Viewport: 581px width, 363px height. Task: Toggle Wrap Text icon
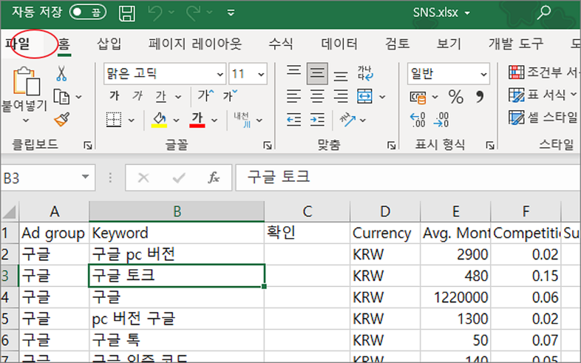pos(365,73)
